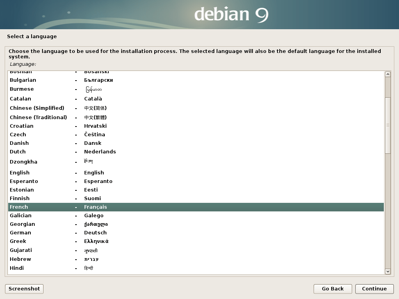399x299 pixels.
Task: Select English as installation language
Action: 196,173
